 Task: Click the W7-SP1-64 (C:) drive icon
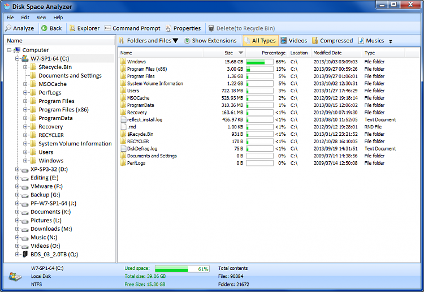point(25,58)
